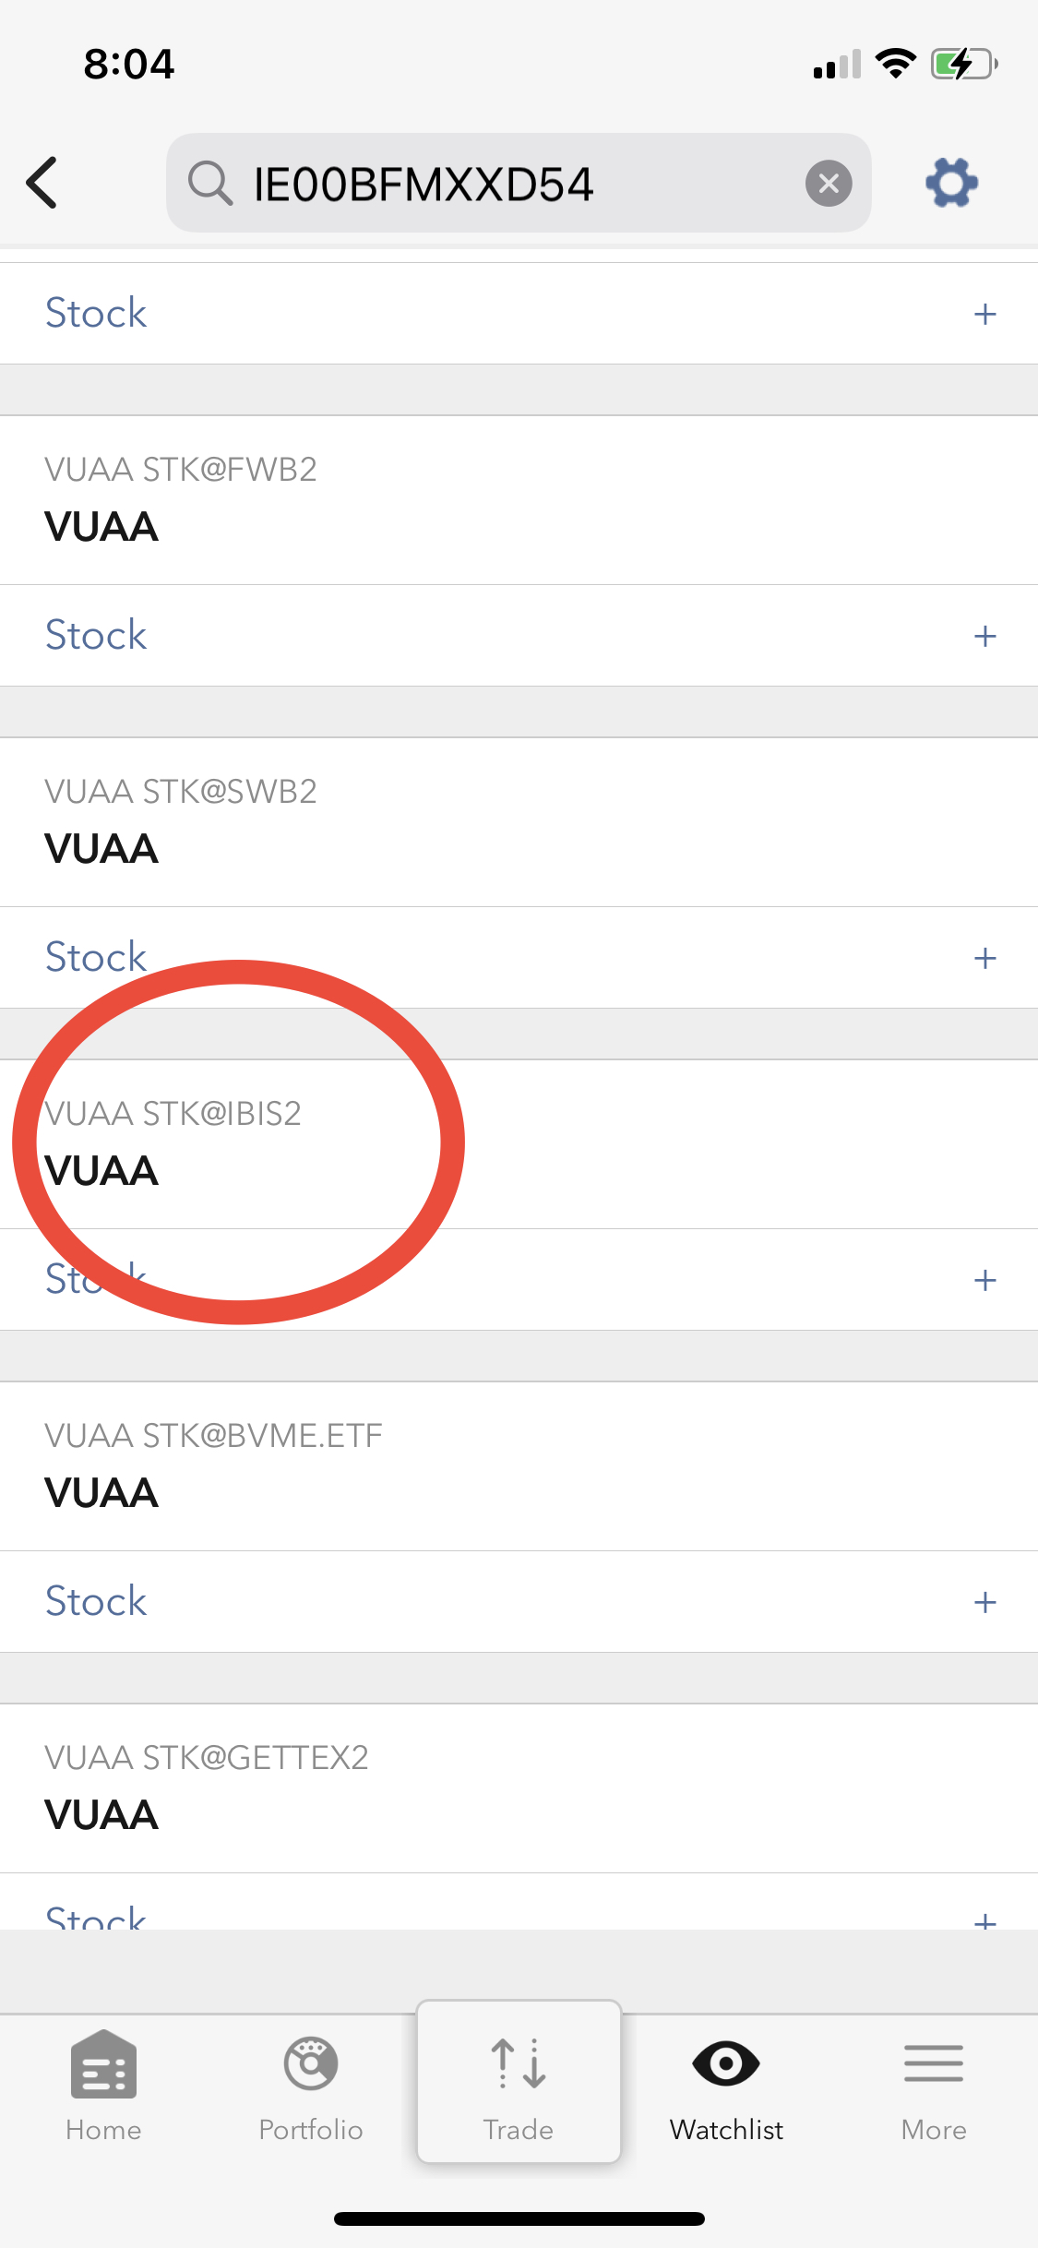1038x2248 pixels.
Task: Add the VUAA STK@FWB2 stock with plus
Action: click(984, 636)
